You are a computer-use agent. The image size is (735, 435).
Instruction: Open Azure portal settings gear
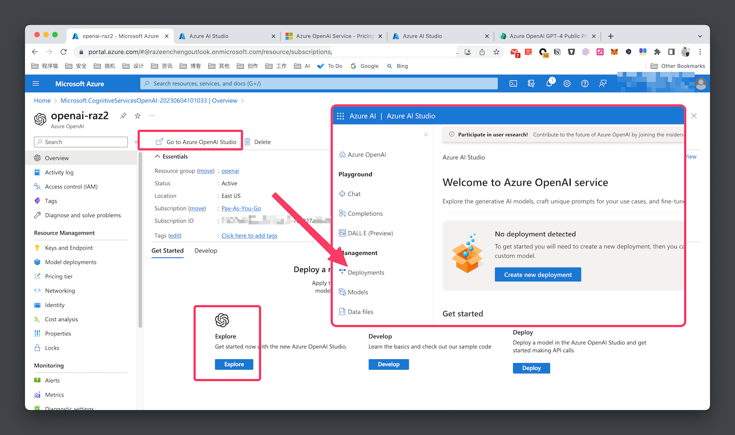[567, 84]
